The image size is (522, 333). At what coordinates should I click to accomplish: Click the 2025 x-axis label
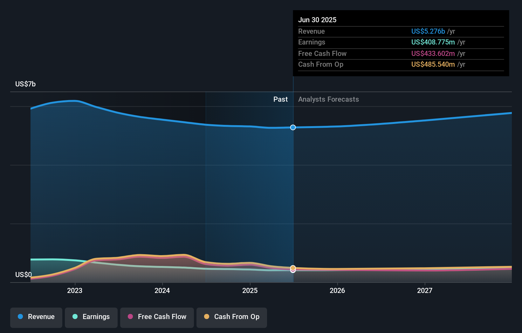click(250, 290)
